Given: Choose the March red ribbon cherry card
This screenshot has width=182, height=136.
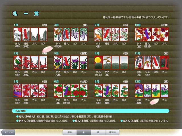Looking at the screenshot, I should 26,91.
